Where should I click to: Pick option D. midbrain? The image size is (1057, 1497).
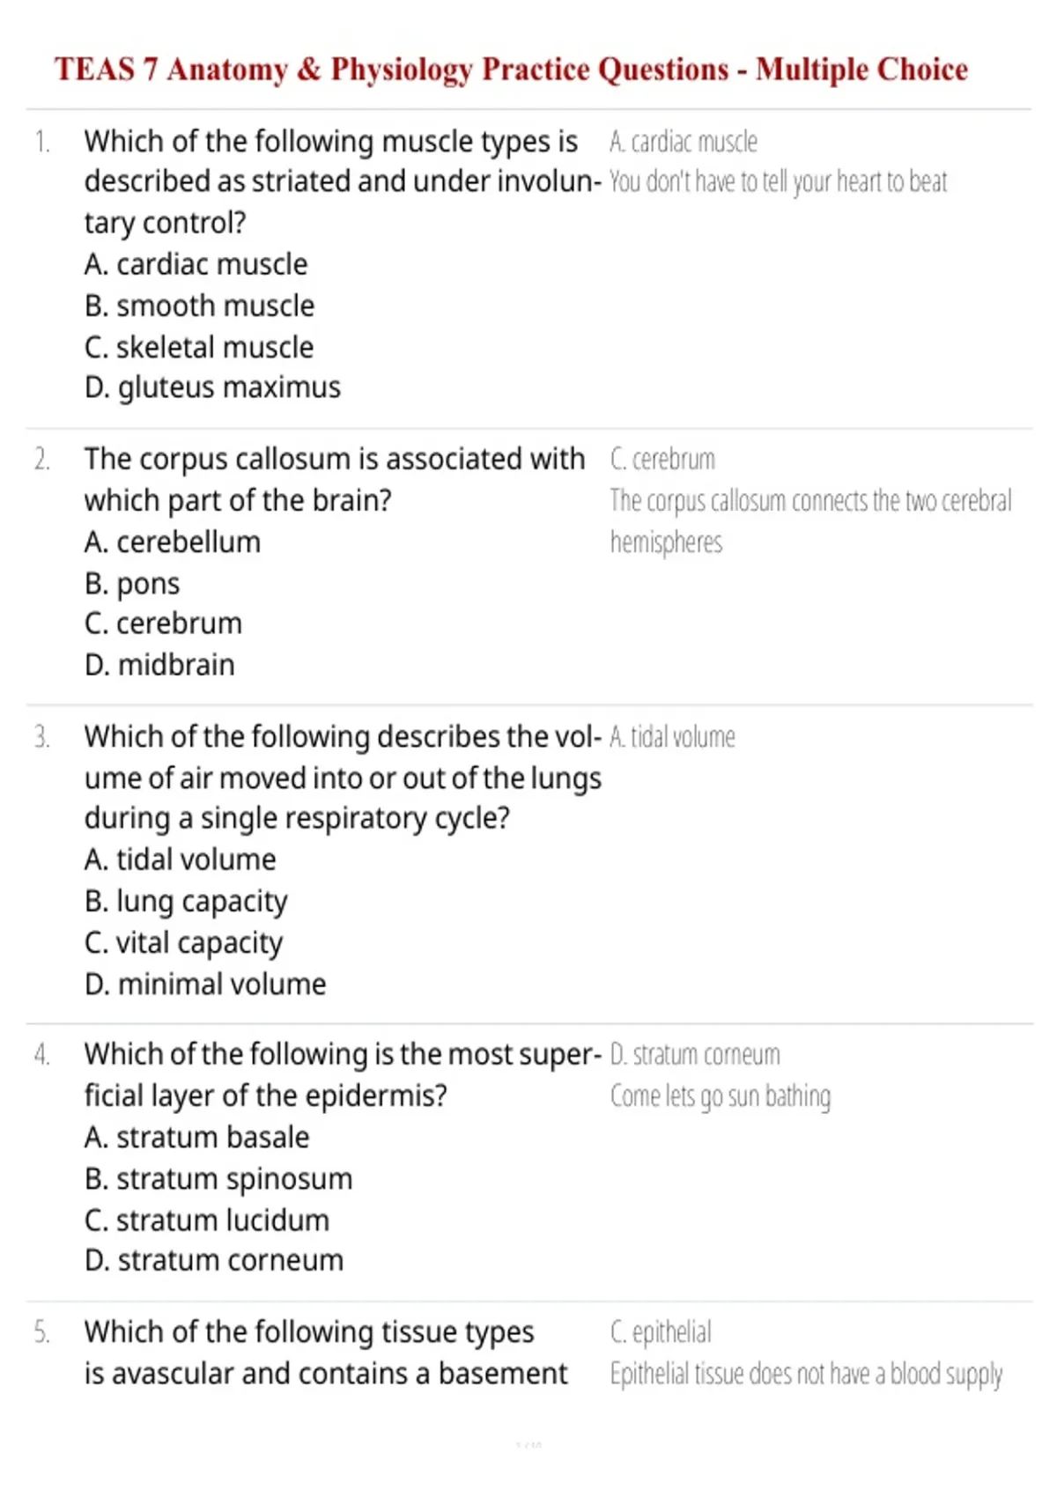pos(159,665)
